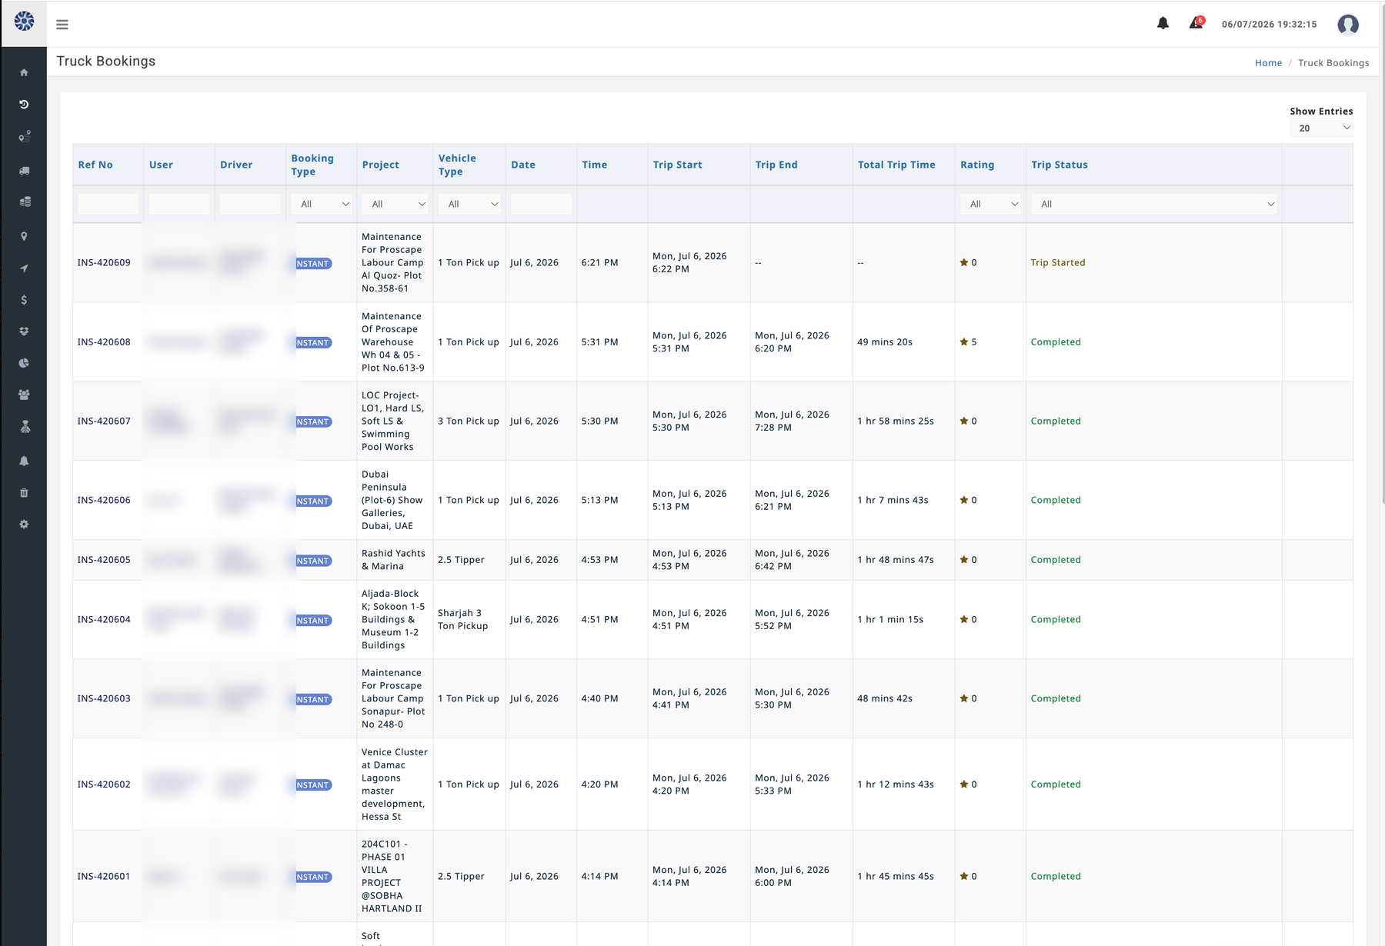
Task: Sort by the Trip Status column header
Action: 1060,165
